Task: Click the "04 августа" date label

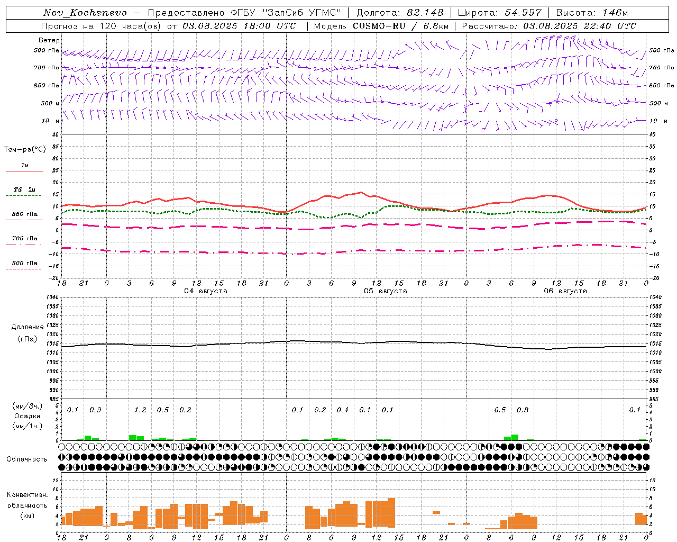Action: 206,291
